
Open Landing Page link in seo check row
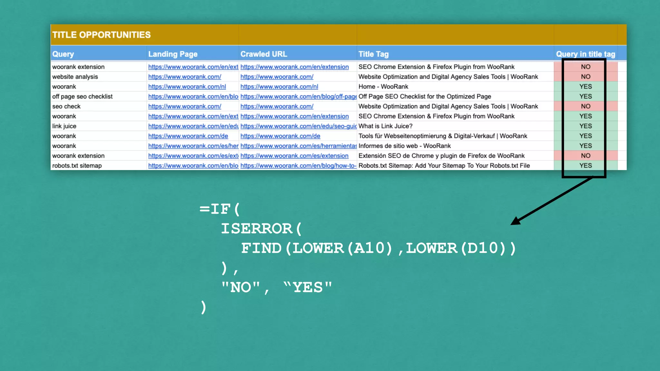185,106
